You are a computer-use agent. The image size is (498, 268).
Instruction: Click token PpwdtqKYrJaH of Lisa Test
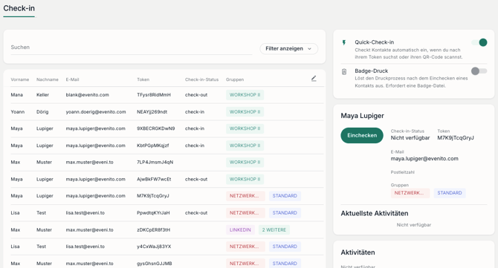coord(153,213)
